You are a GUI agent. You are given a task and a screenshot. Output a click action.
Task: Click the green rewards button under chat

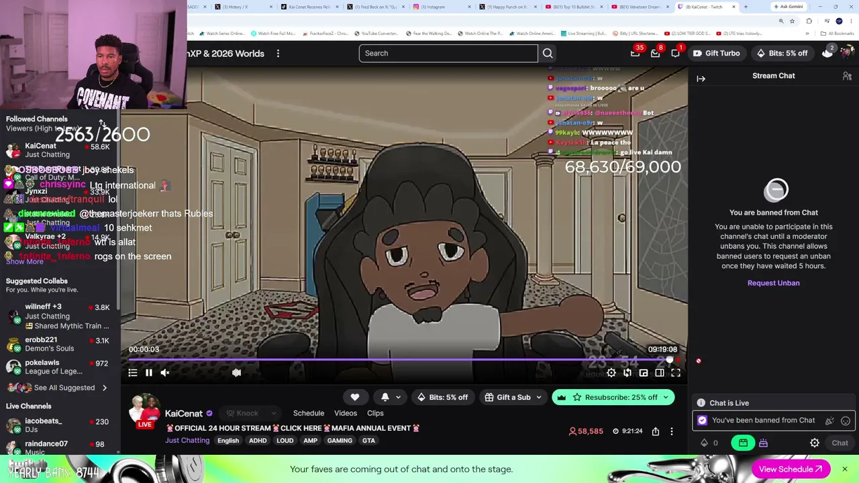(x=743, y=443)
